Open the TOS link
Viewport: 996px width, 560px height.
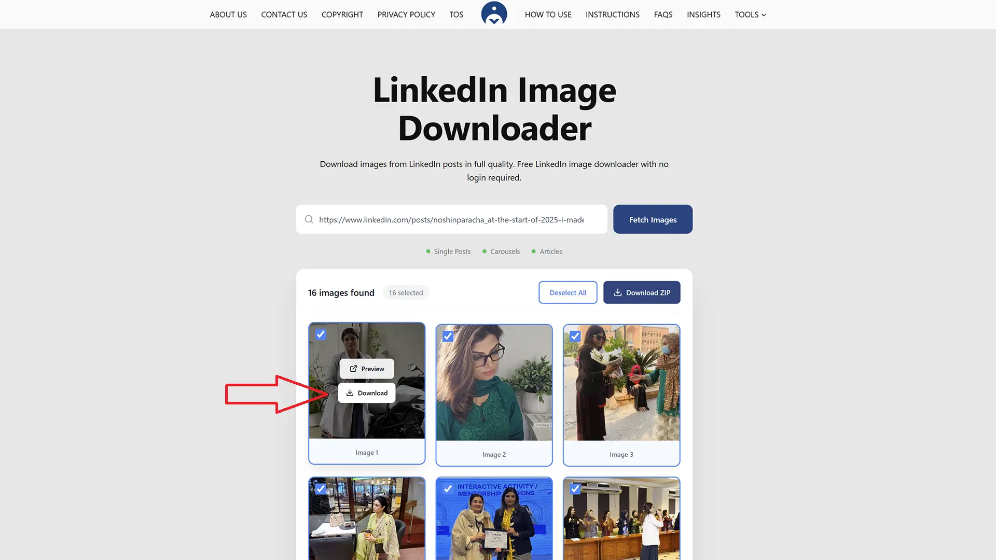point(457,15)
